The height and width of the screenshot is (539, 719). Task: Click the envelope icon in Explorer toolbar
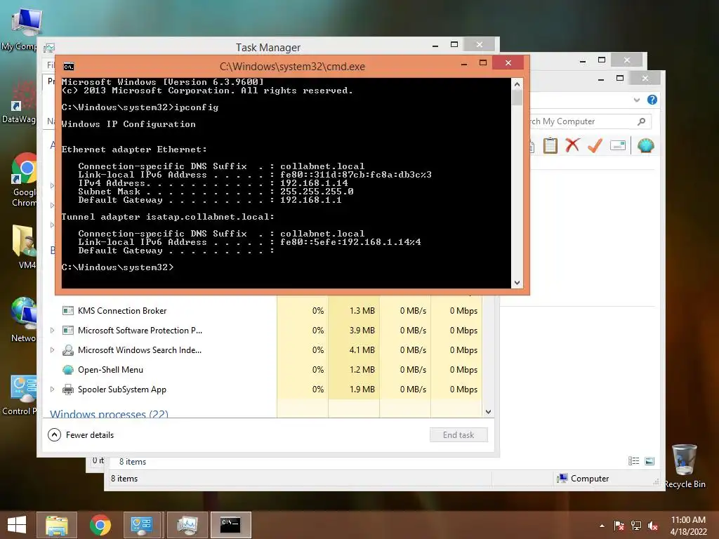618,146
